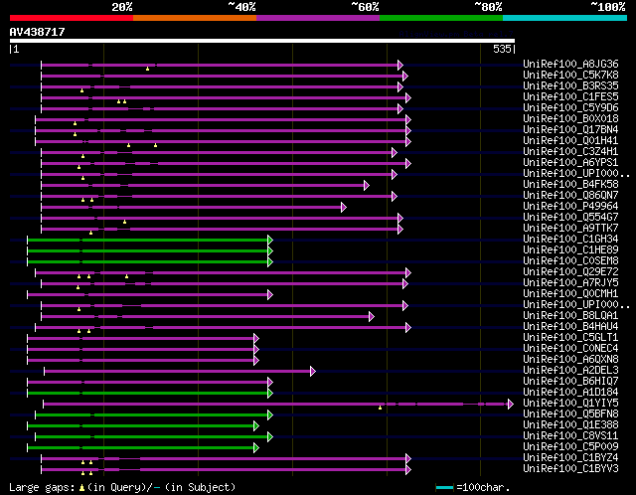Select the UniRef100_C1HE89 label
The height and width of the screenshot is (495, 636).
tap(570, 250)
